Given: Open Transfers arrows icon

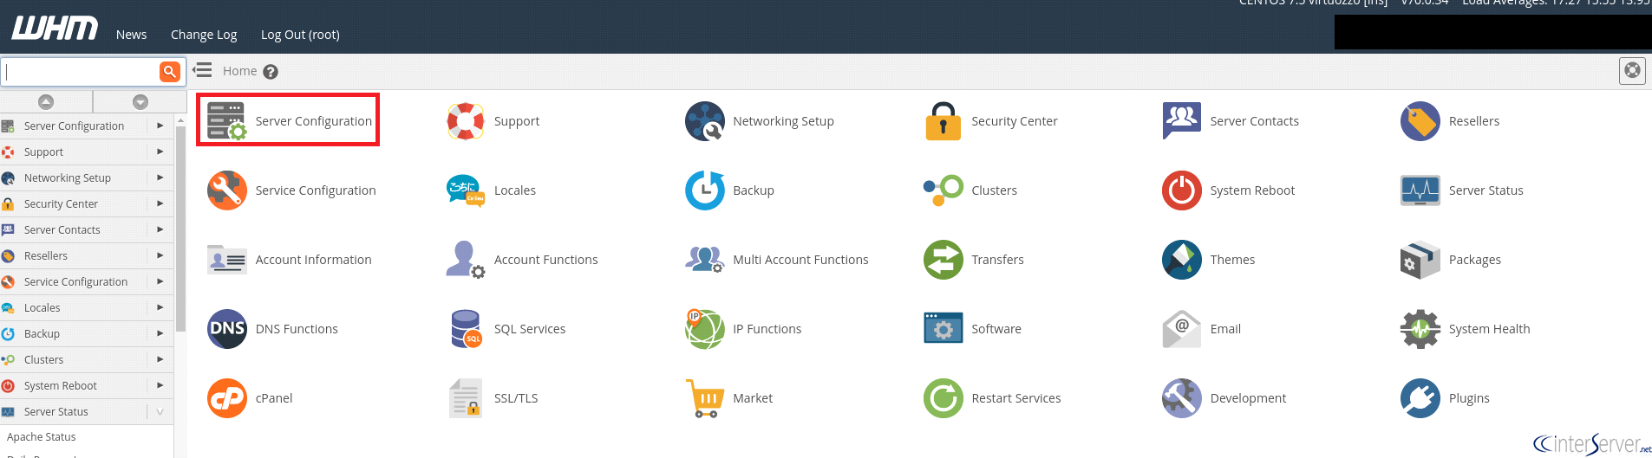Looking at the screenshot, I should (944, 260).
